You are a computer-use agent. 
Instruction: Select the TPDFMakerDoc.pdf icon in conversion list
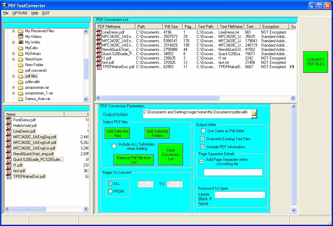coord(99,67)
